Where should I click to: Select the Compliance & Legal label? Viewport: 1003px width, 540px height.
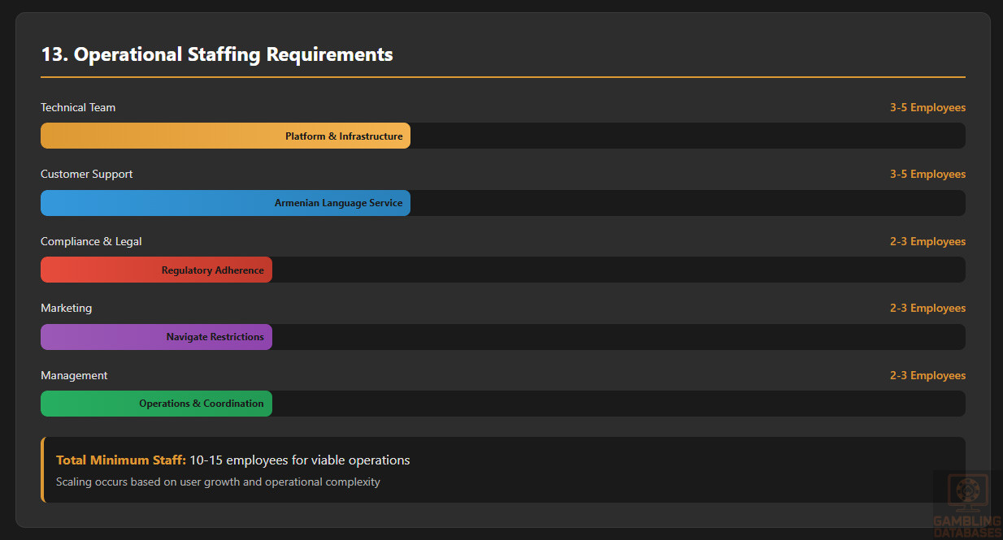[x=91, y=241]
